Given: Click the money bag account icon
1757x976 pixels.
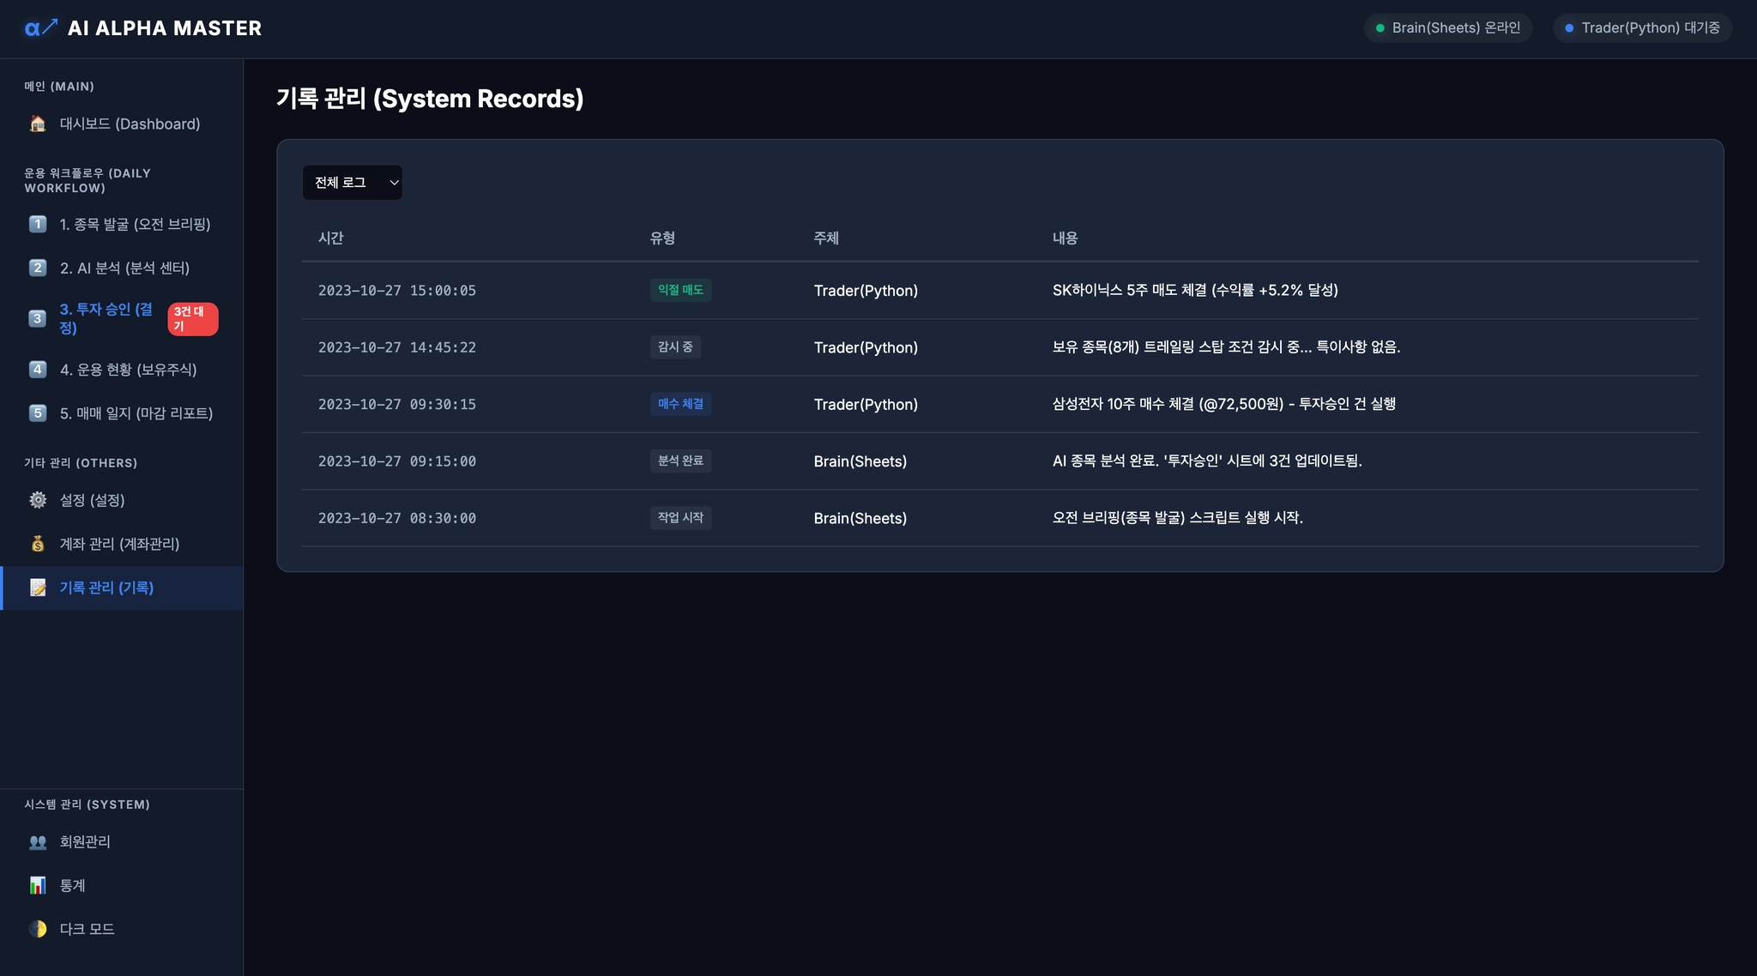Looking at the screenshot, I should pyautogui.click(x=38, y=544).
